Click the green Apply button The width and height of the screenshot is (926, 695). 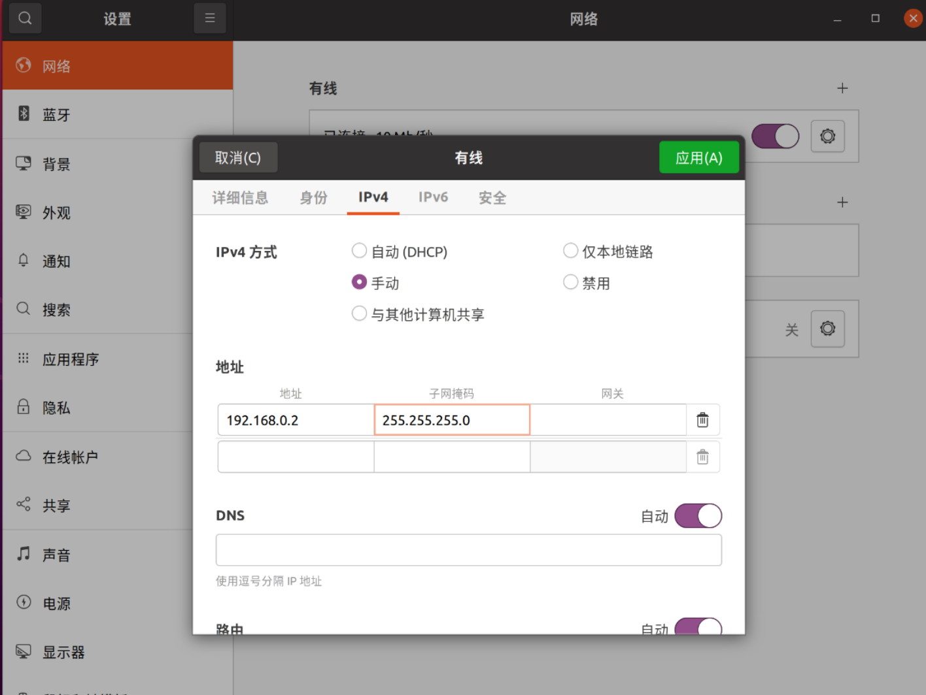point(698,158)
